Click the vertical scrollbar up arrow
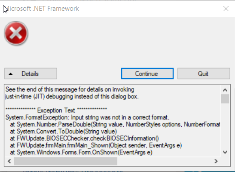 [225, 90]
